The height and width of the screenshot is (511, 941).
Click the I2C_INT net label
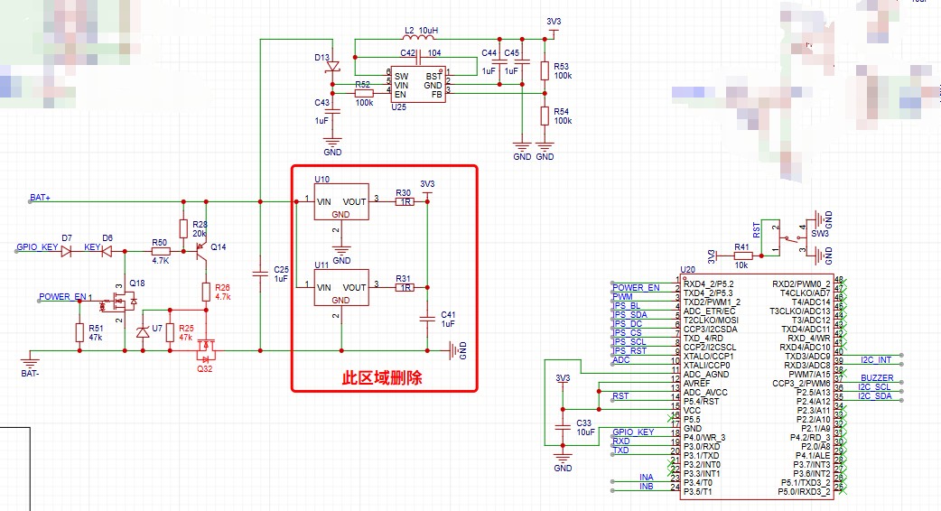(x=876, y=360)
